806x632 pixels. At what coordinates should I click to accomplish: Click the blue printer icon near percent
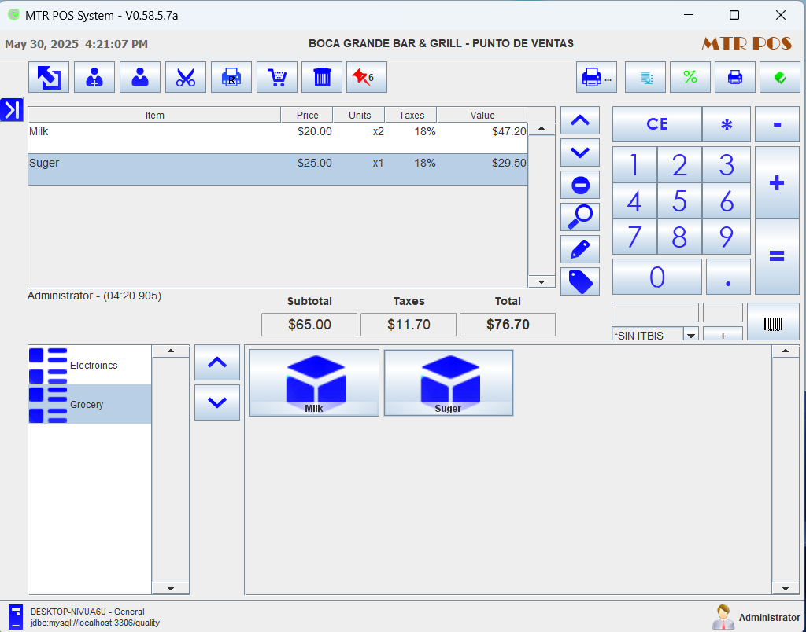pyautogui.click(x=735, y=77)
